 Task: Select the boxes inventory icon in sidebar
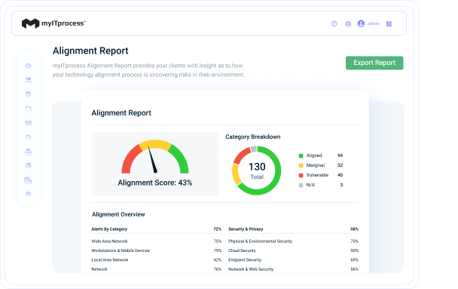(x=29, y=152)
